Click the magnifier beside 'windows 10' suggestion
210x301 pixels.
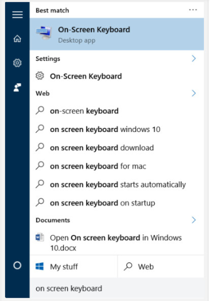(40, 129)
